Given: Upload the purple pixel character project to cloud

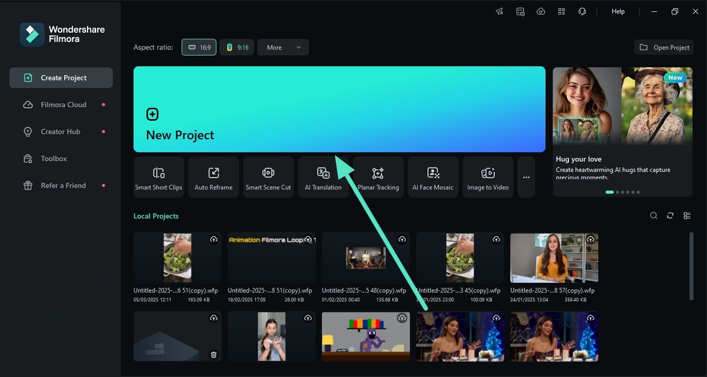Looking at the screenshot, I should click(402, 318).
